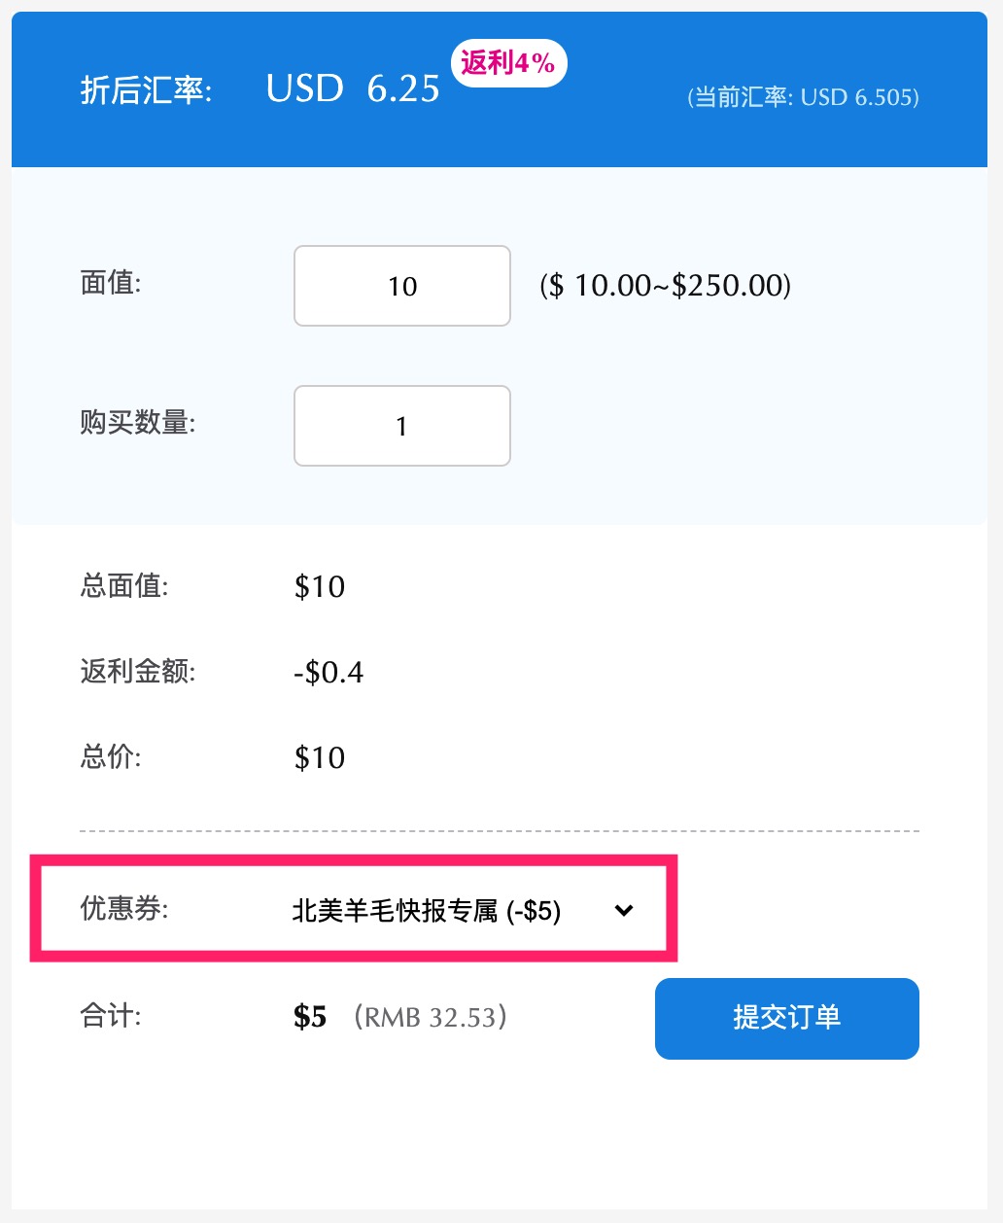Image resolution: width=1003 pixels, height=1223 pixels.
Task: Click the pink 返利4% rebate badge
Action: pyautogui.click(x=509, y=62)
